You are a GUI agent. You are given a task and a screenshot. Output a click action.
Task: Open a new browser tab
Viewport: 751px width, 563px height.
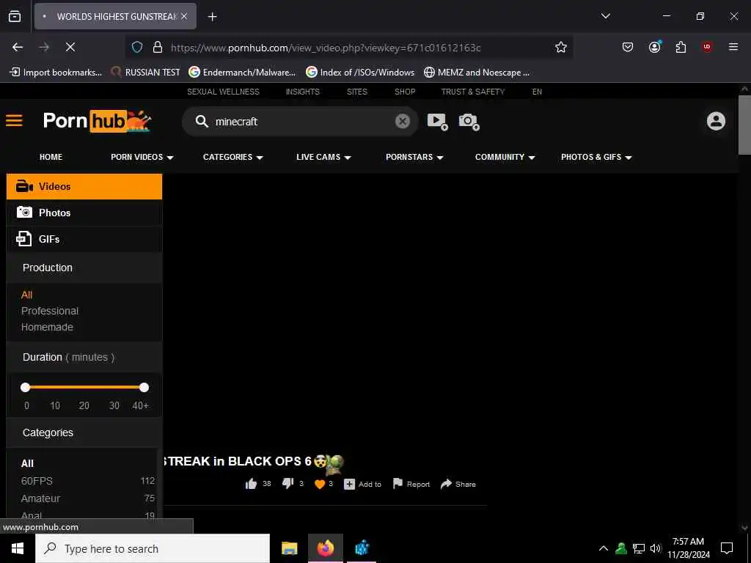coord(213,17)
